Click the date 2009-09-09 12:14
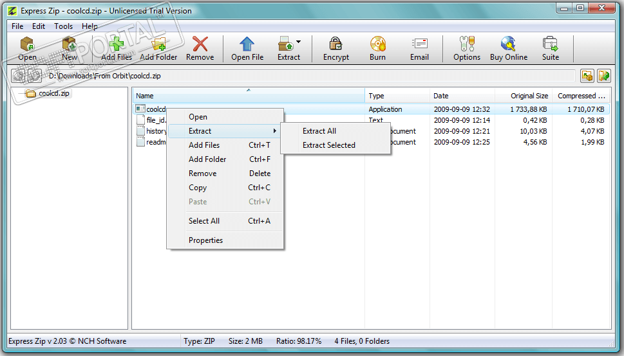Screen dimensions: 624x356 click(462, 120)
